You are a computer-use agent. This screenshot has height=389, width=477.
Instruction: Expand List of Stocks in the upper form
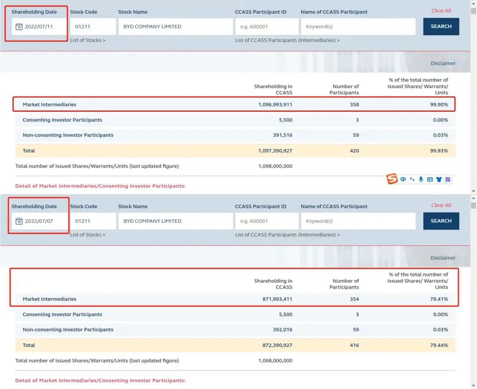(x=87, y=40)
